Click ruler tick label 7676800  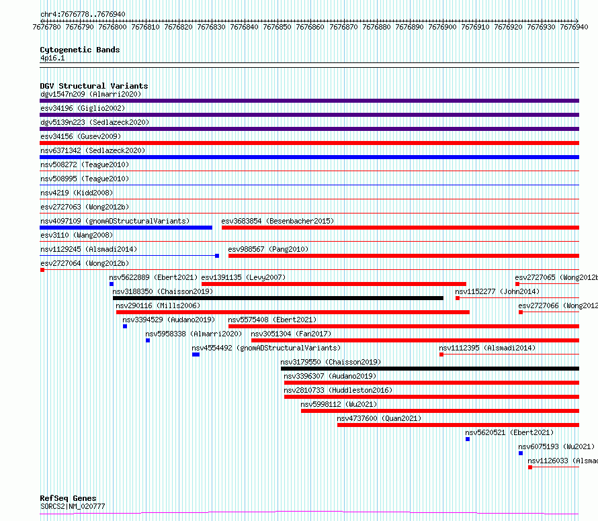[112, 27]
